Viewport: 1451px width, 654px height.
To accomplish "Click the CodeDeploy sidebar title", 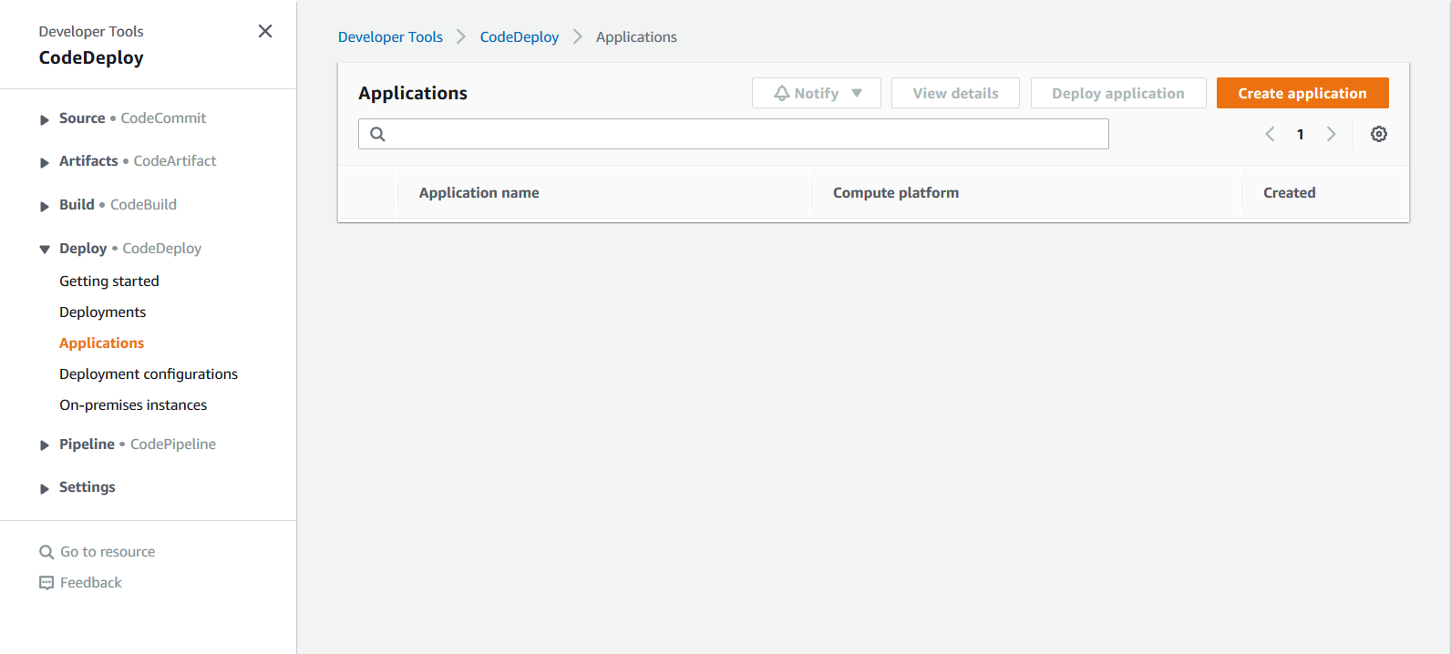I will 91,57.
